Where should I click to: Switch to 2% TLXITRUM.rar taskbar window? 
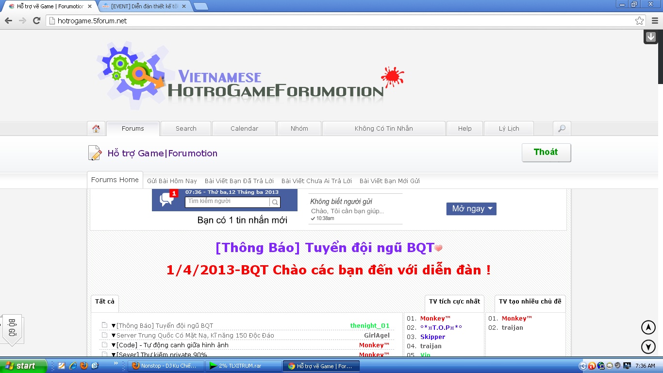[x=244, y=366]
